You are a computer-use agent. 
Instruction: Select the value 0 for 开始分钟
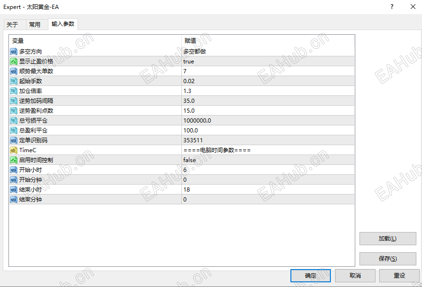[x=268, y=180]
